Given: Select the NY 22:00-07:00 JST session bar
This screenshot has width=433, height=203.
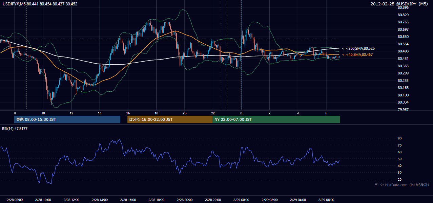Looking at the screenshot, I should pos(276,119).
